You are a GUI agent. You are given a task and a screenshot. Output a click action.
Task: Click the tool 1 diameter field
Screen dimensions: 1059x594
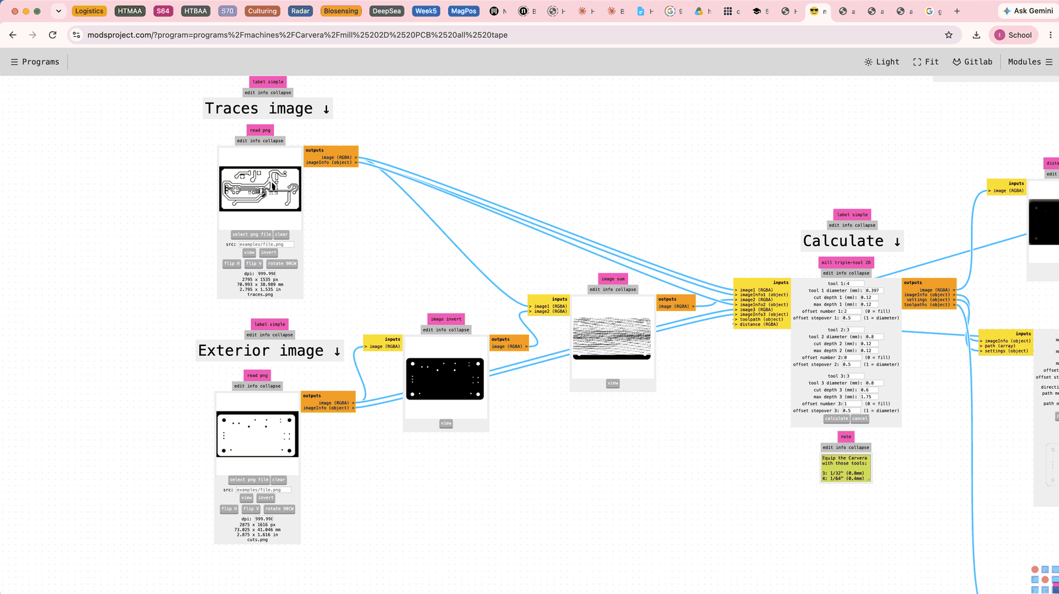(874, 290)
